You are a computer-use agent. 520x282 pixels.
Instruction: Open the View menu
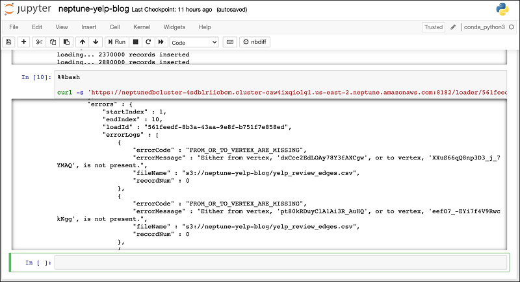[x=62, y=27]
